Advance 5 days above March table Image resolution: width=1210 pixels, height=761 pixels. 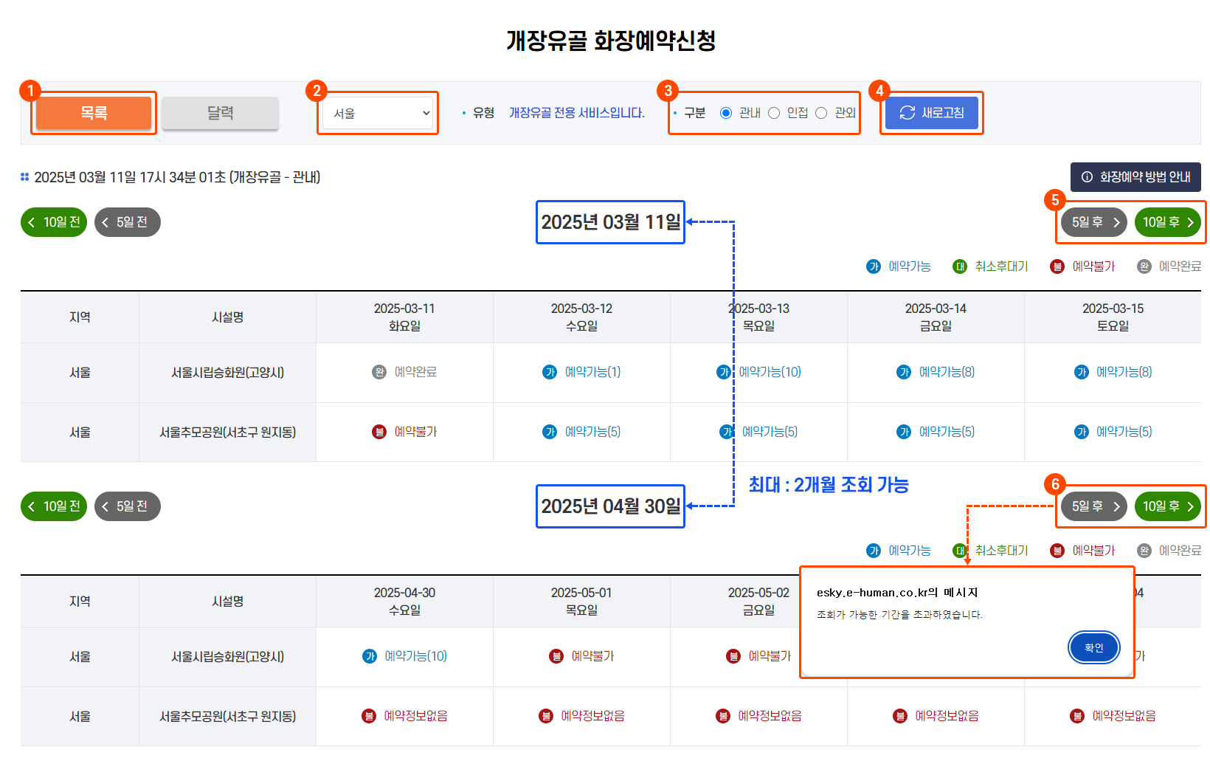click(x=1094, y=222)
